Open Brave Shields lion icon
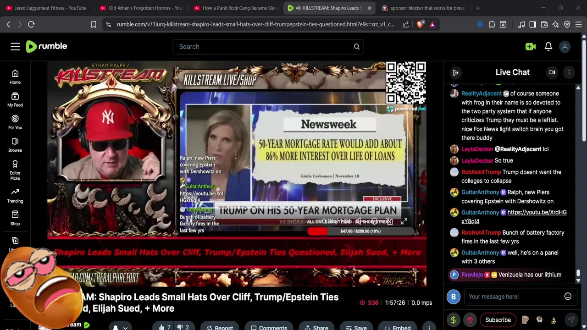The image size is (587, 330). (x=420, y=24)
